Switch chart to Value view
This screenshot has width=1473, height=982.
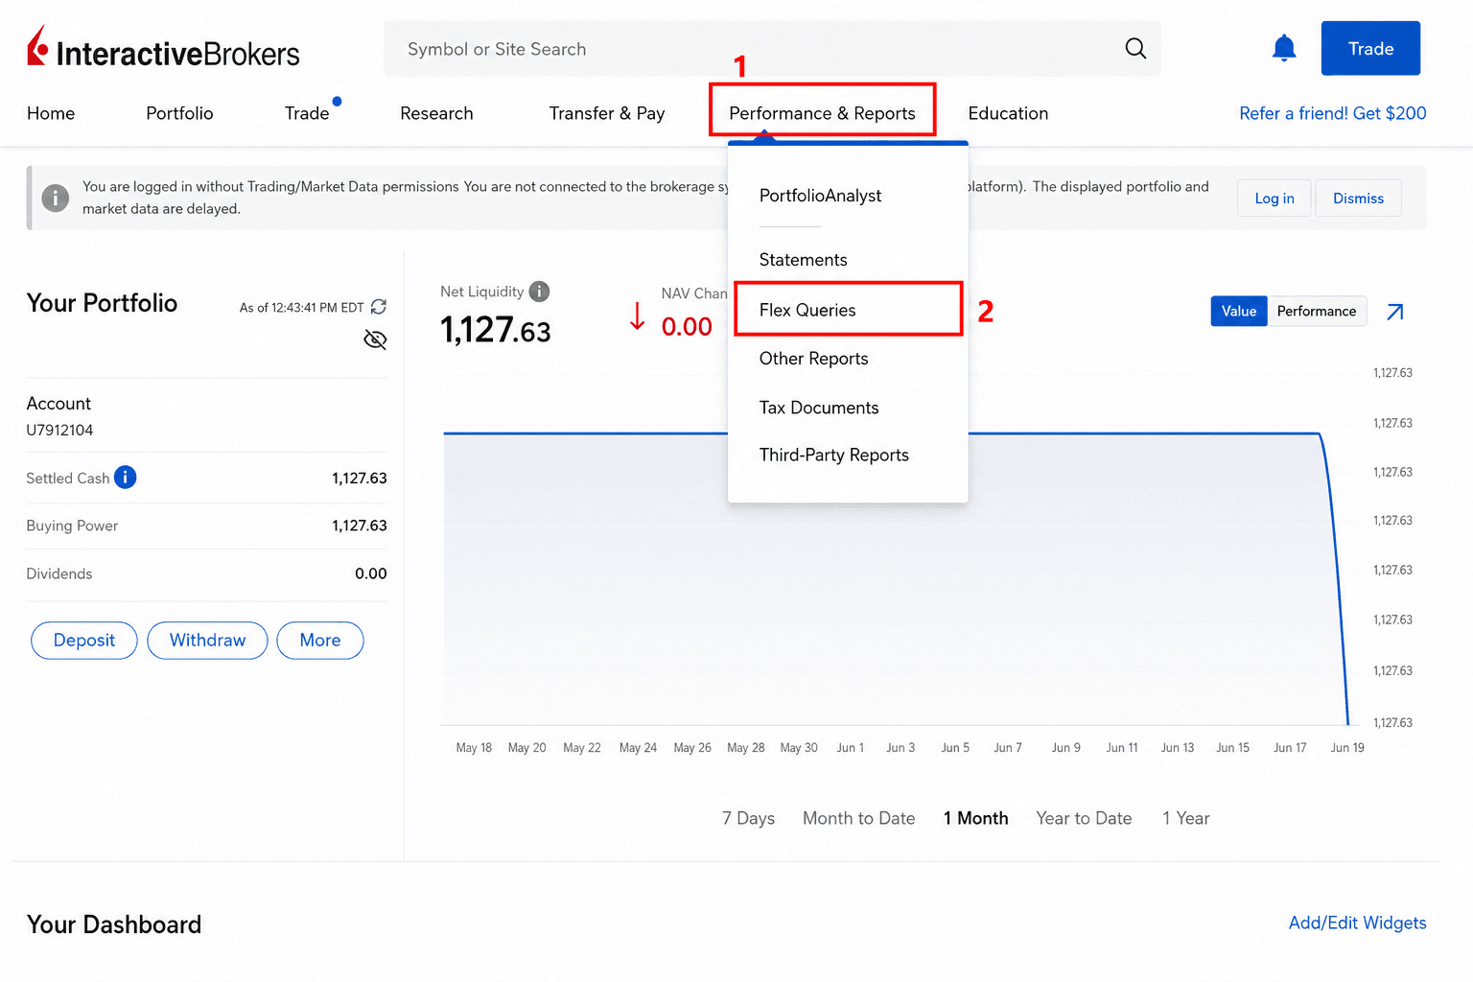click(x=1239, y=311)
